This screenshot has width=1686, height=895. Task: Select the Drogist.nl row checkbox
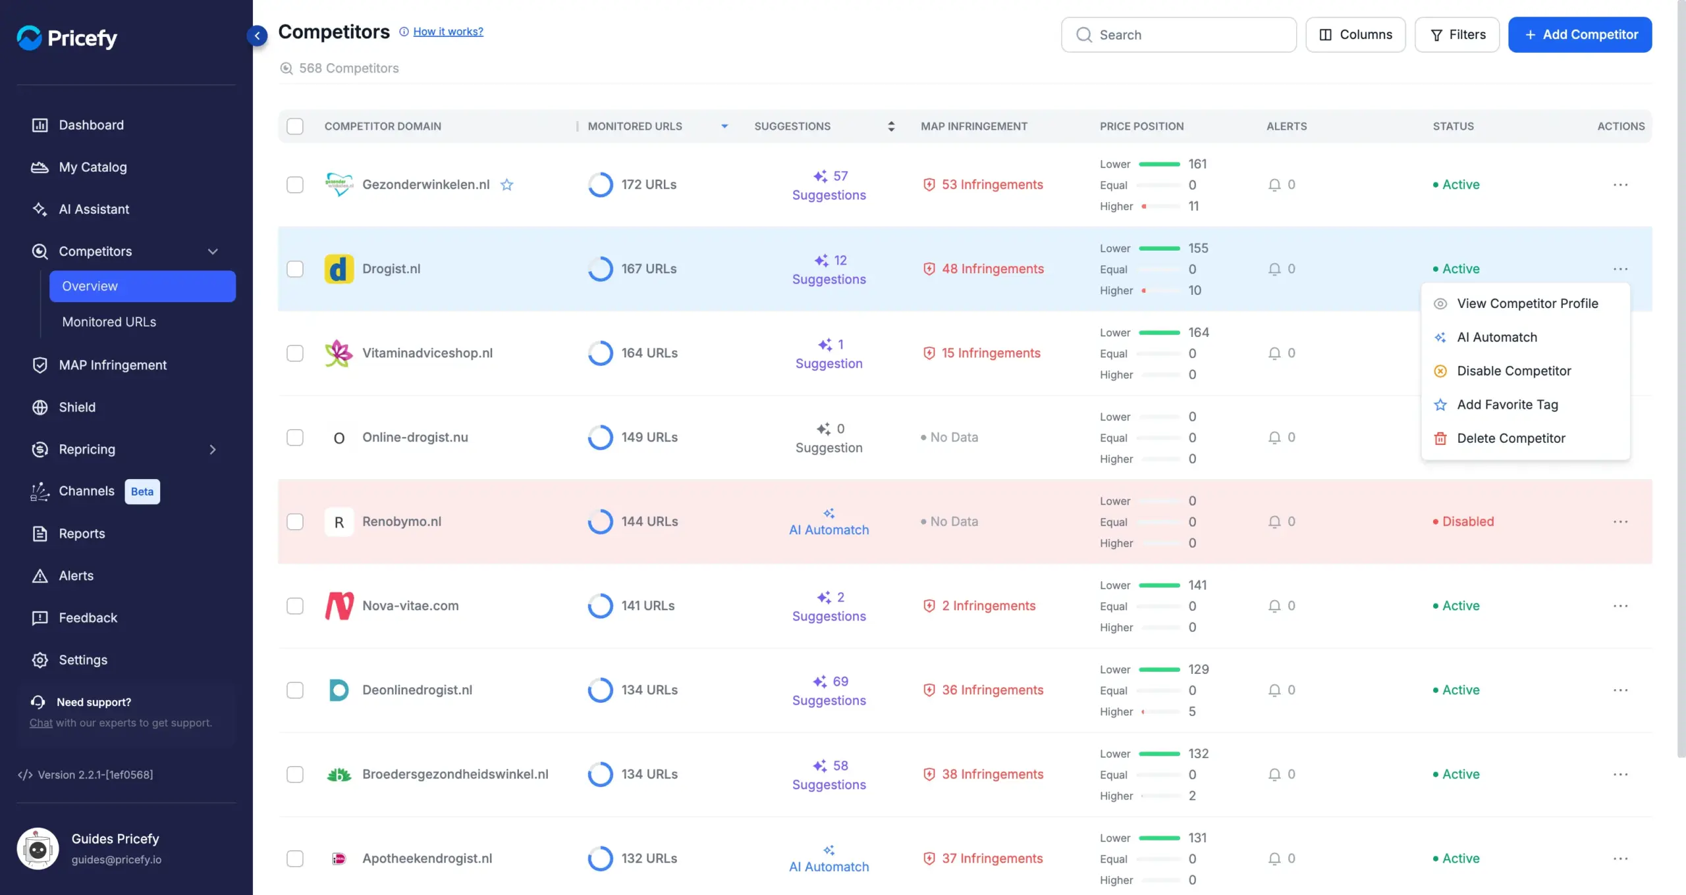[295, 269]
